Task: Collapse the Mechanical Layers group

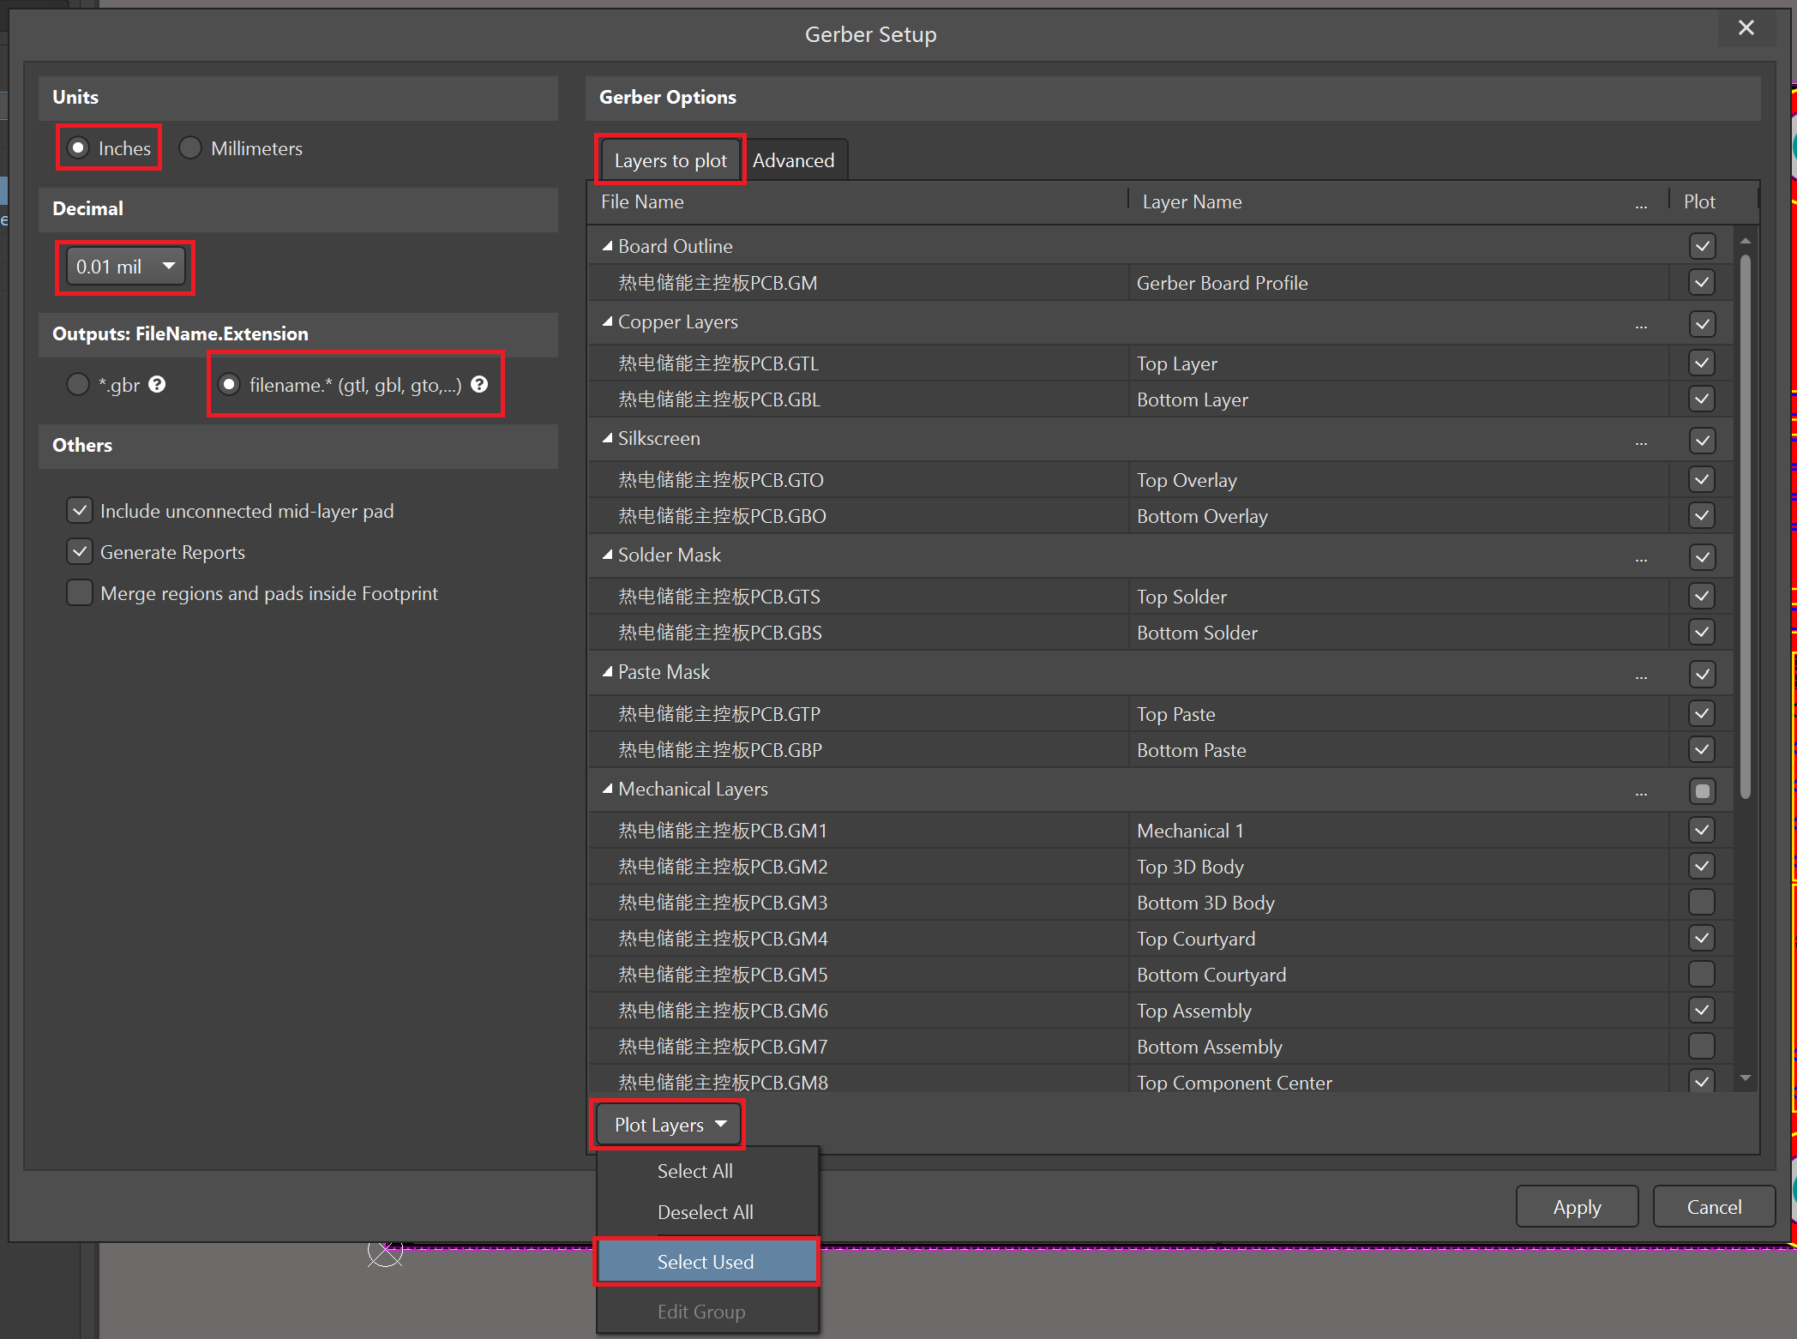Action: [607, 789]
